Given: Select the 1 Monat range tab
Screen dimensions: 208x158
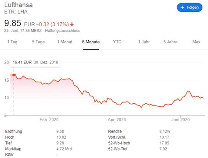Looking at the screenshot, I should click(65, 42).
